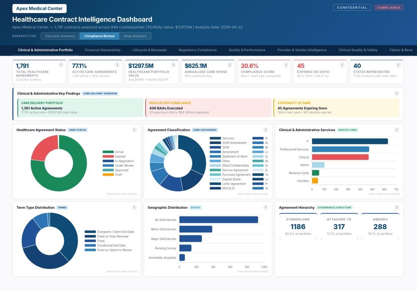This screenshot has width=417, height=291.
Task: Toggle SOW Amendment legend entry
Action: click(x=228, y=143)
